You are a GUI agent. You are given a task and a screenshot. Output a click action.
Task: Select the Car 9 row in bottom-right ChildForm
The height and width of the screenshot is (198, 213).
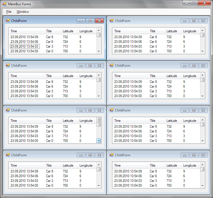click(156, 171)
